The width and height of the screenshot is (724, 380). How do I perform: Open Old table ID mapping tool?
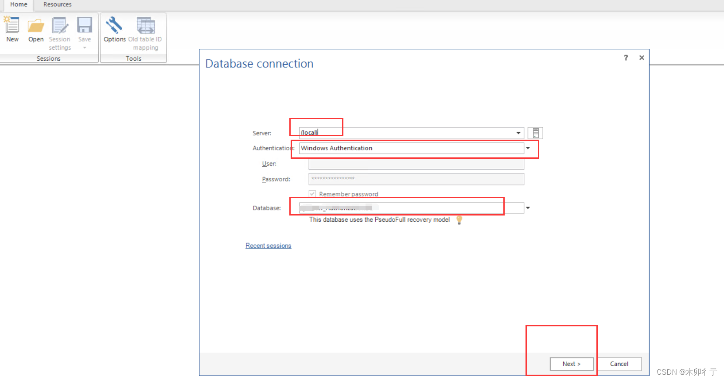point(145,33)
